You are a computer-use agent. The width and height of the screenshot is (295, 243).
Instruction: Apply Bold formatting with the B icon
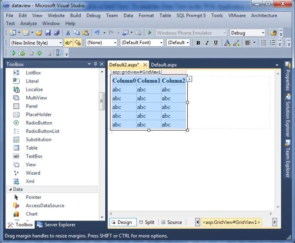pyautogui.click(x=198, y=43)
